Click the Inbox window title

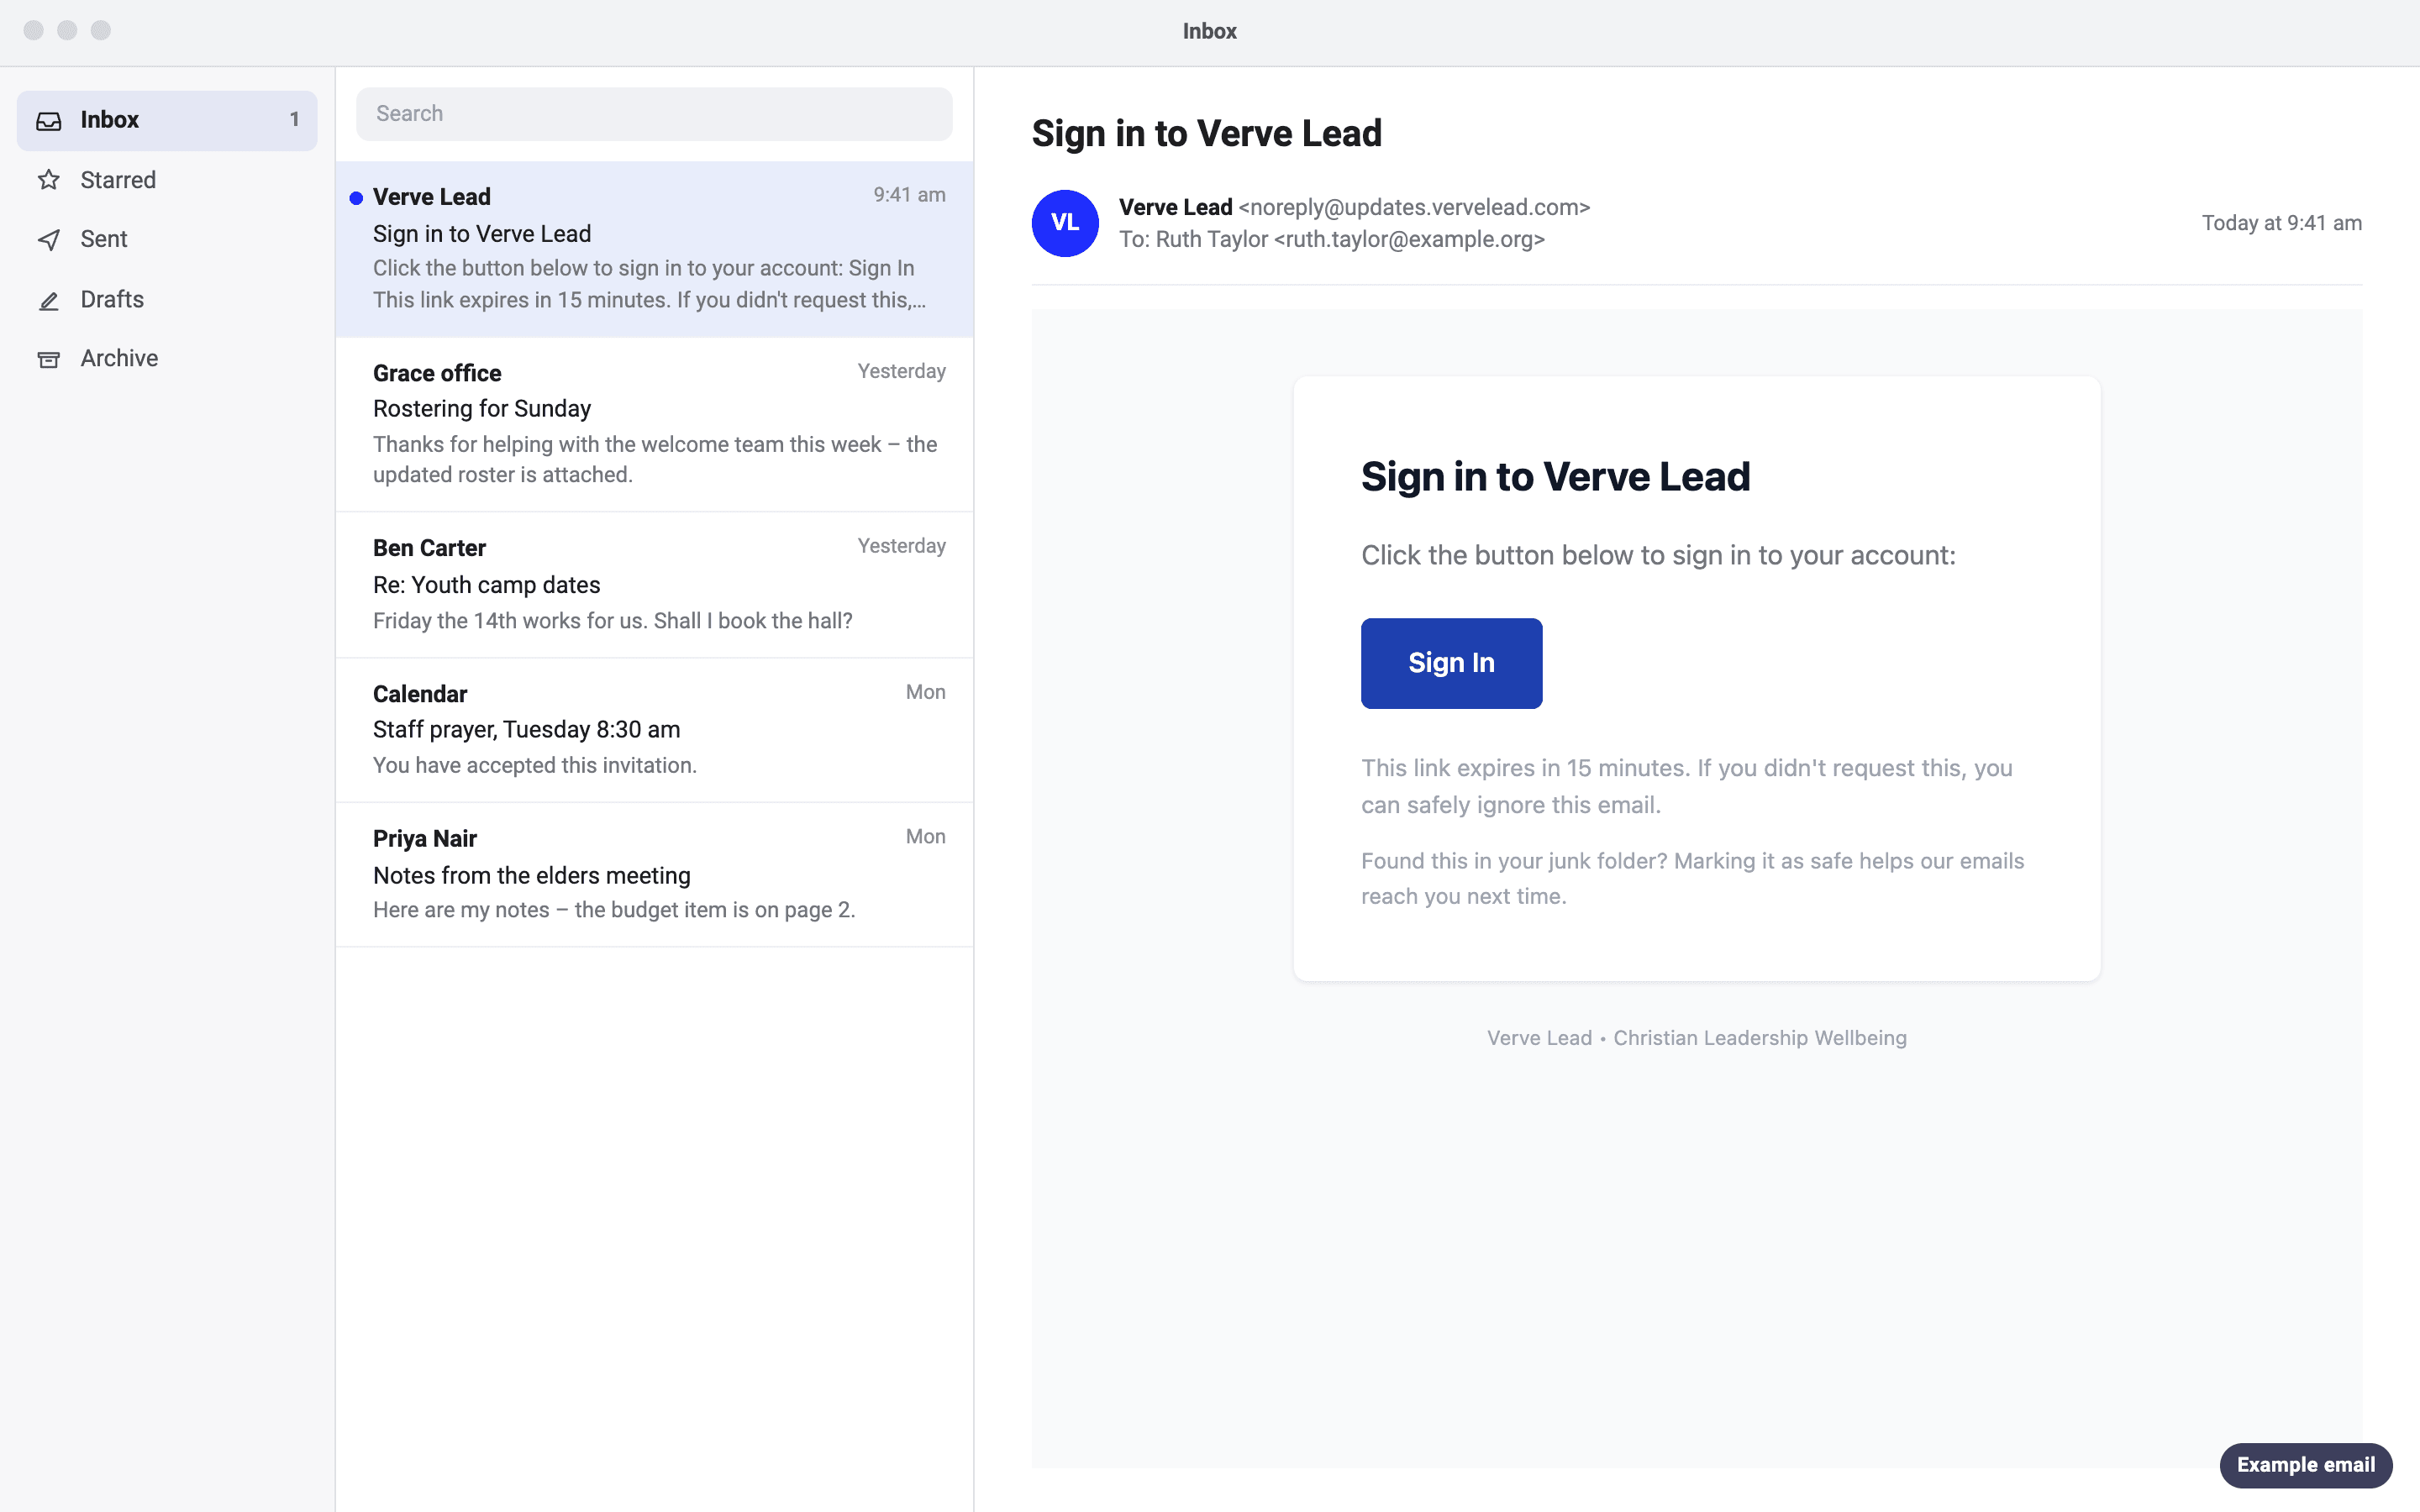1210,31
